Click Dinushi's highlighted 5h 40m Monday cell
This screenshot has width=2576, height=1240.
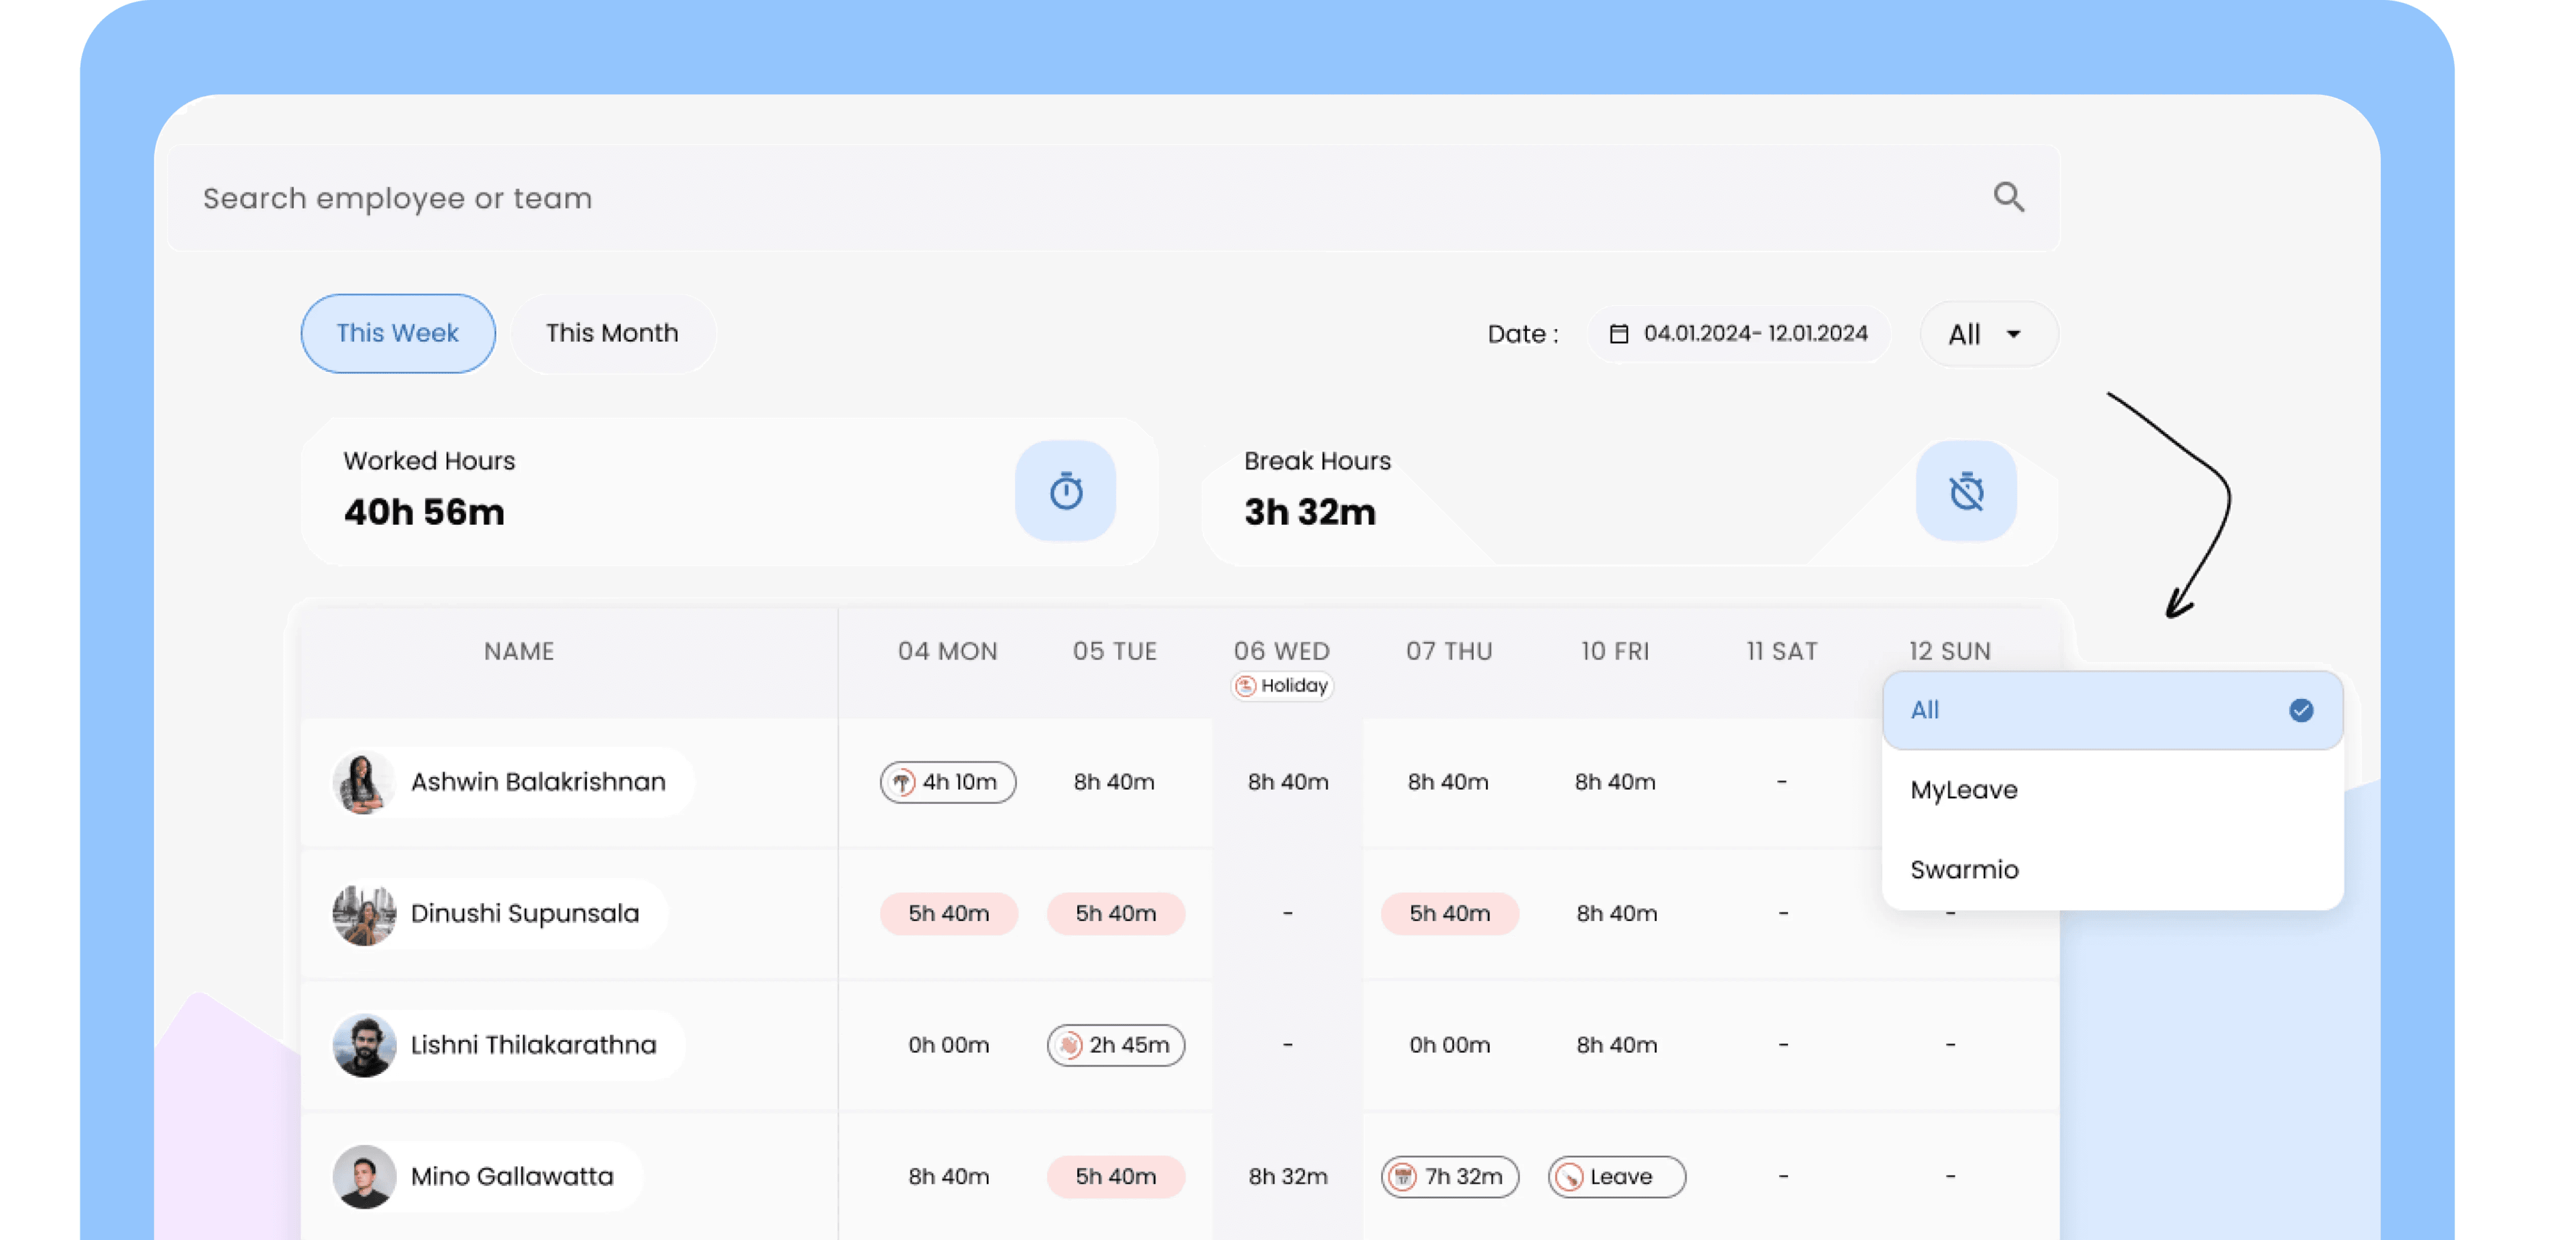[948, 914]
